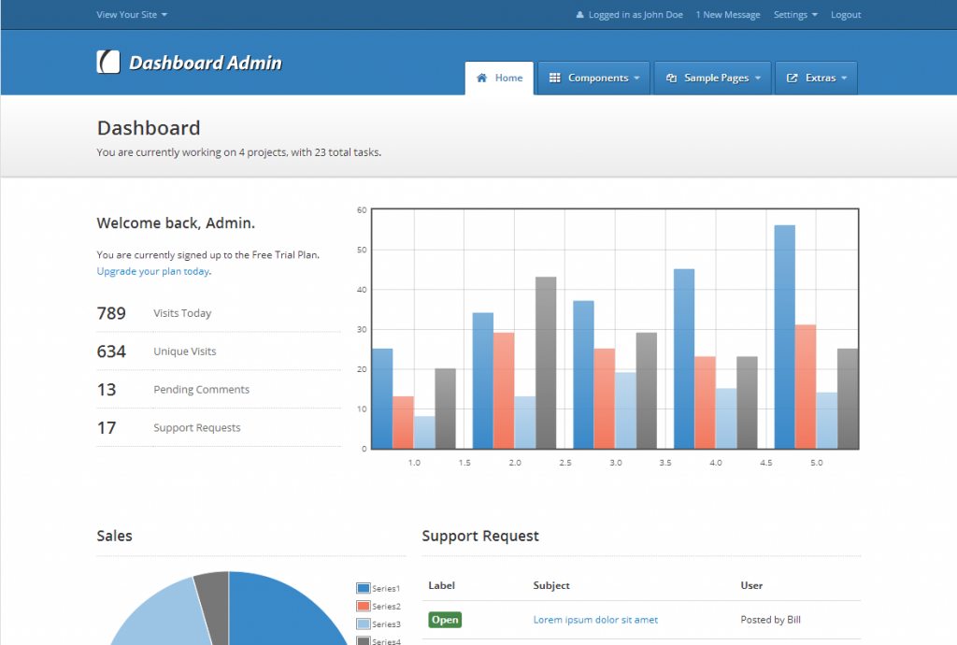Click the house icon in Home tab
Viewport: 957px width, 645px height.
(482, 79)
